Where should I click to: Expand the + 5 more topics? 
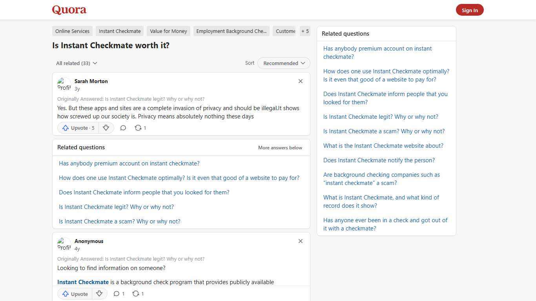pyautogui.click(x=305, y=31)
